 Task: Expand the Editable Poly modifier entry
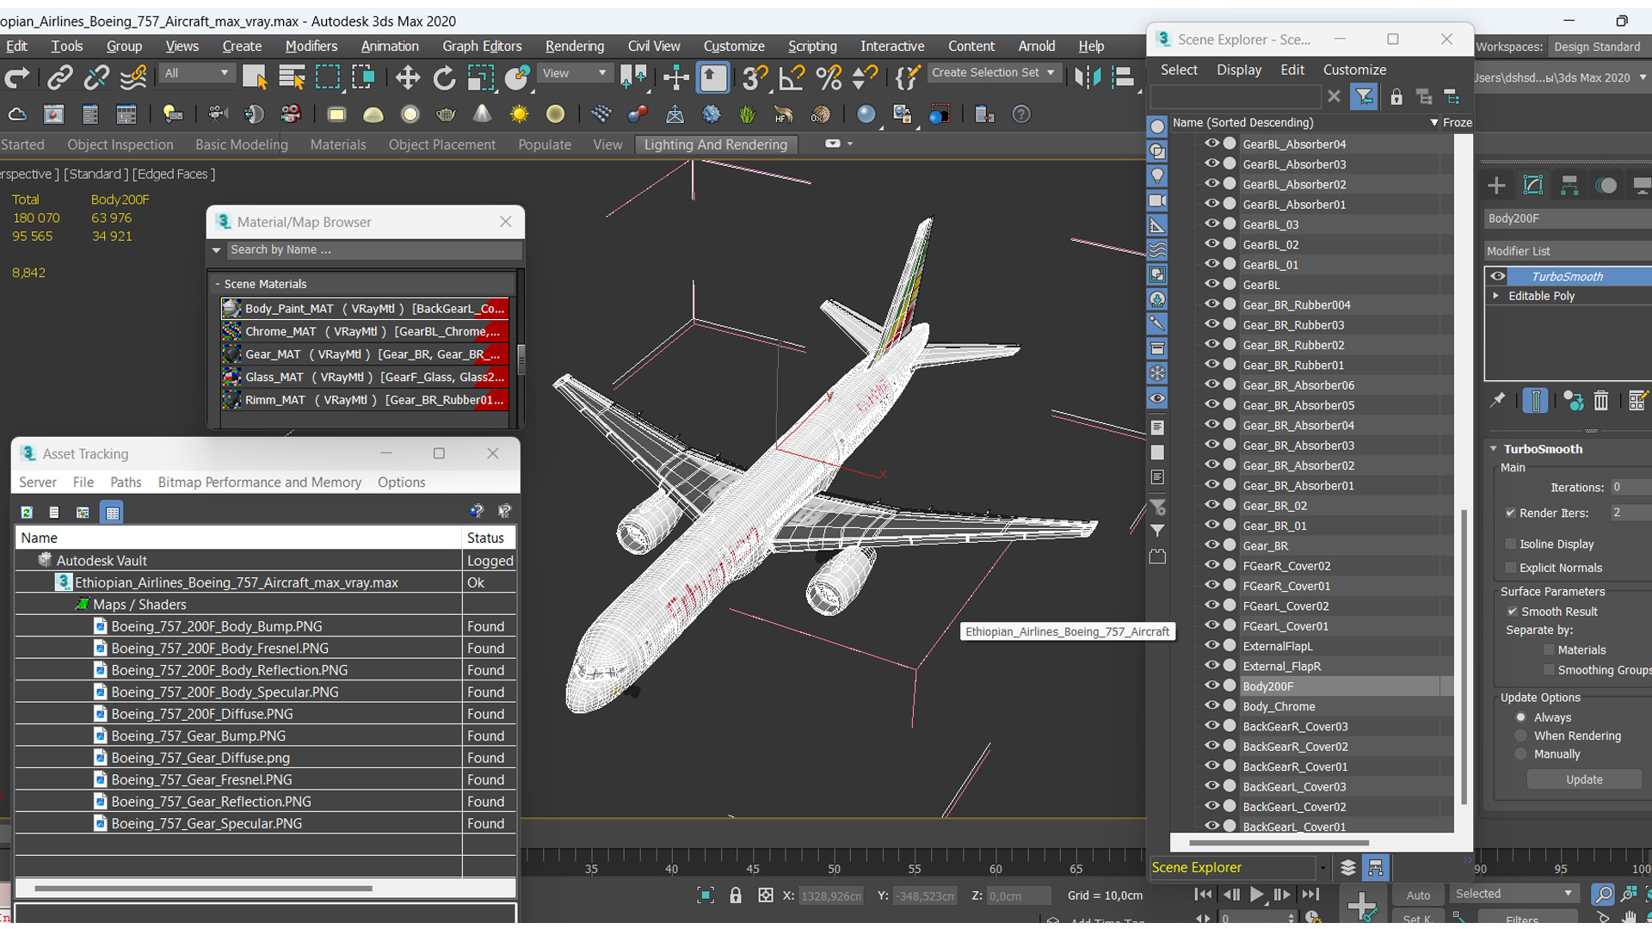pos(1496,296)
